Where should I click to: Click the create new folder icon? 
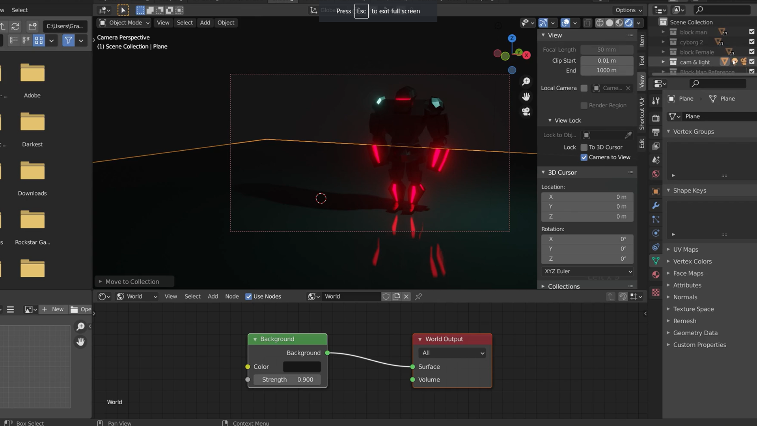(x=32, y=26)
